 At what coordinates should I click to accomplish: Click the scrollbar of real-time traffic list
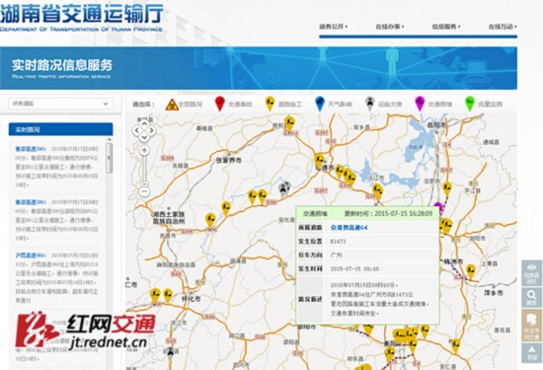[109, 158]
